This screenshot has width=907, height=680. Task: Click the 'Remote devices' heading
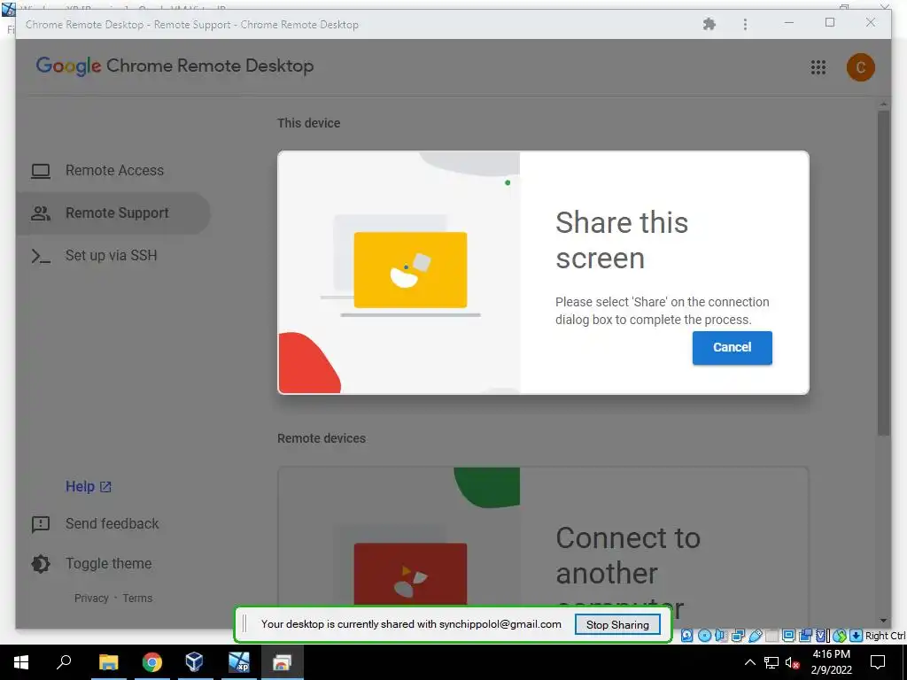(321, 438)
